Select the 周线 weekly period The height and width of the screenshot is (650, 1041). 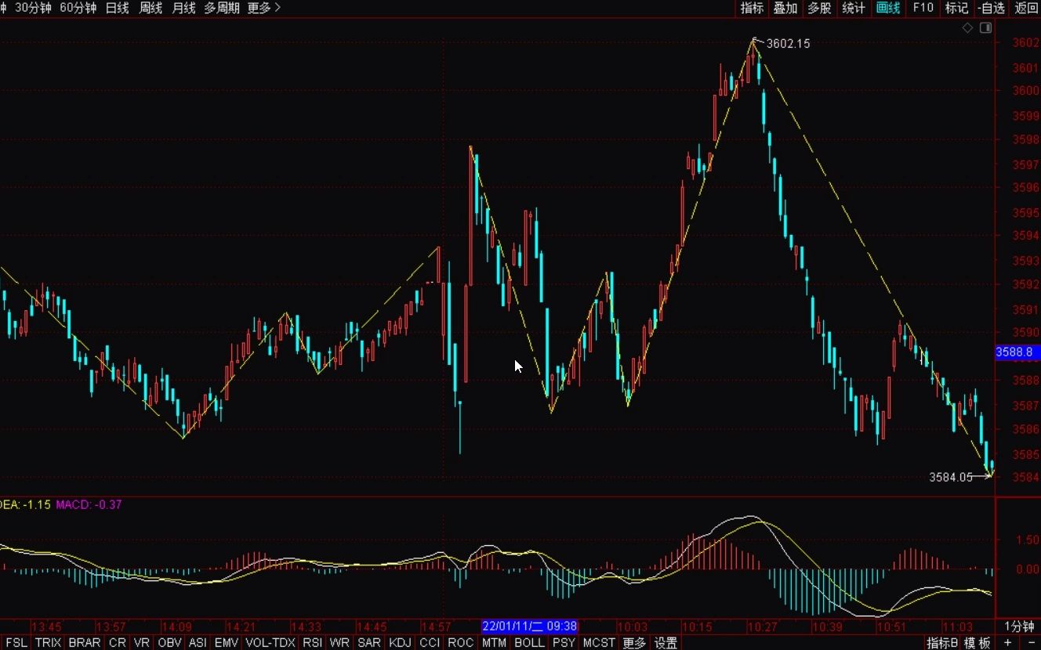tap(151, 8)
